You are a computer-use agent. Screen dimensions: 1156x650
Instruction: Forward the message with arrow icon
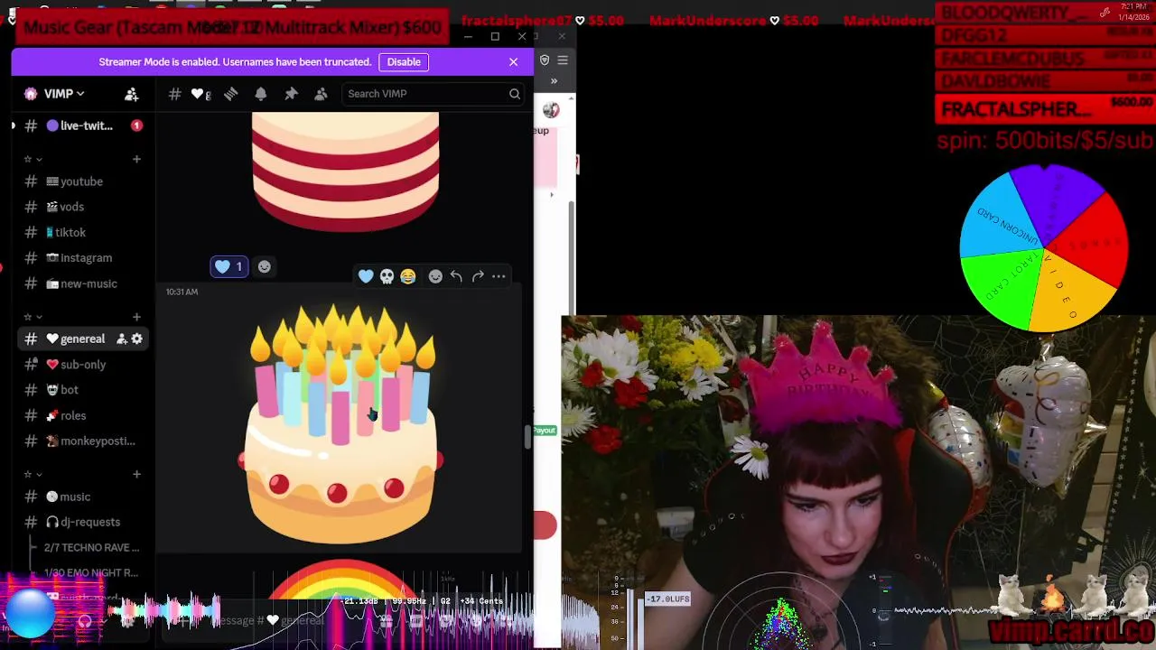478,276
